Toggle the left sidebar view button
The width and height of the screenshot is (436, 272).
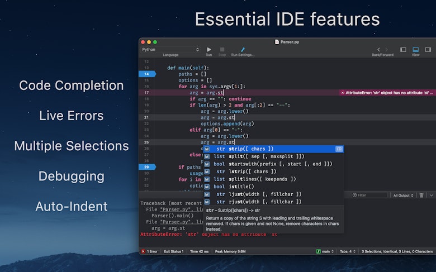click(x=403, y=50)
